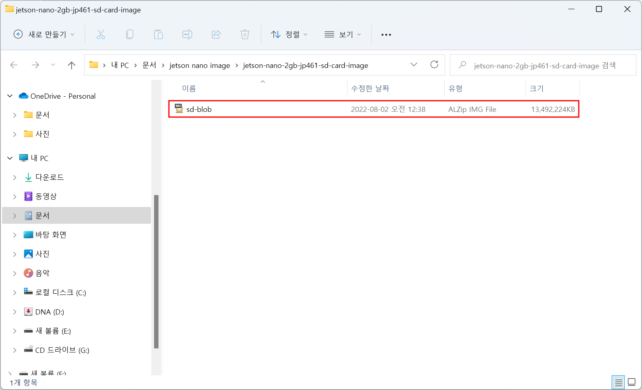Viewport: 642px width, 390px height.
Task: Maximize the Explorer window
Action: point(599,9)
